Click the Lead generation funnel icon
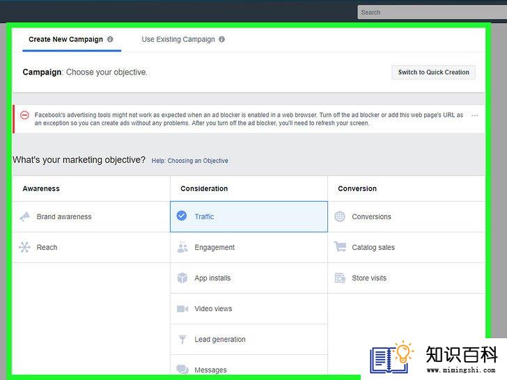Viewport: 507px width, 380px height. pos(182,340)
